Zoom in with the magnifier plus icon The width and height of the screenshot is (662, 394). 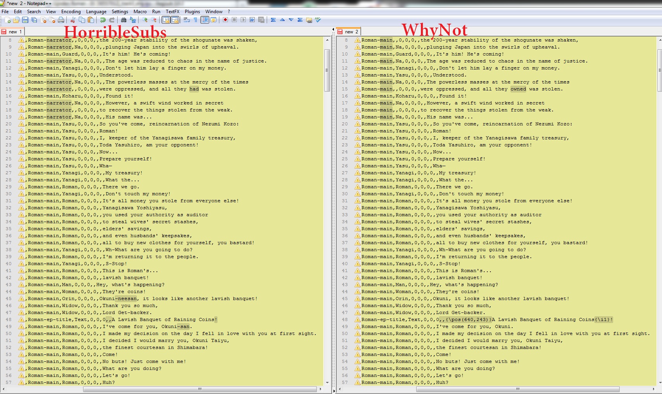click(145, 20)
